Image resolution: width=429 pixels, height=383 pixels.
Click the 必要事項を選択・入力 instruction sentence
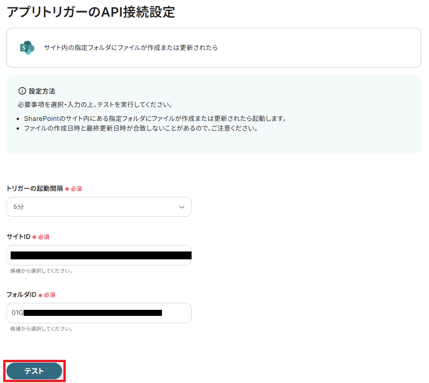[95, 105]
